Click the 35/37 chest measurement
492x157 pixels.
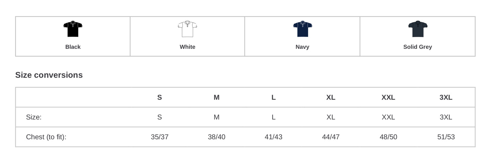(x=159, y=137)
